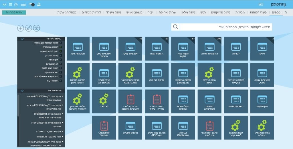Collapse the שינויים אחרונים panel

[22, 91]
